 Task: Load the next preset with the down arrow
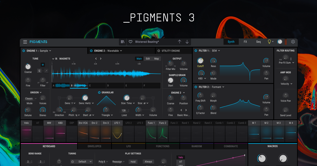click(187, 42)
